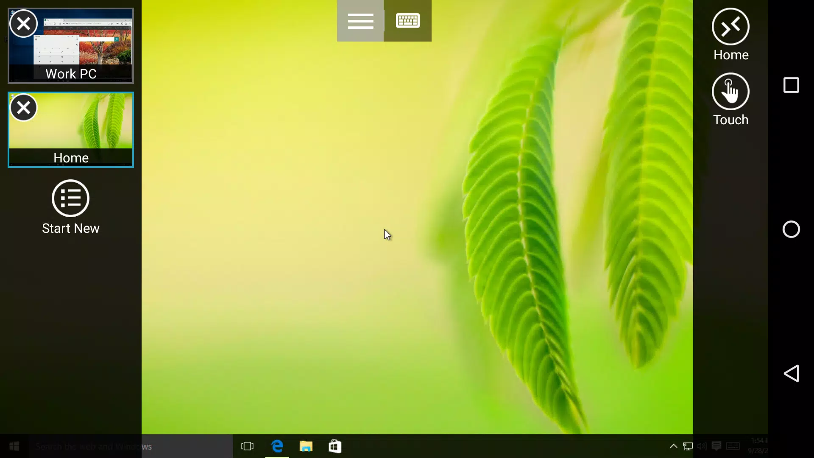
Task: Open the Microsoft Store from taskbar
Action: pyautogui.click(x=335, y=446)
